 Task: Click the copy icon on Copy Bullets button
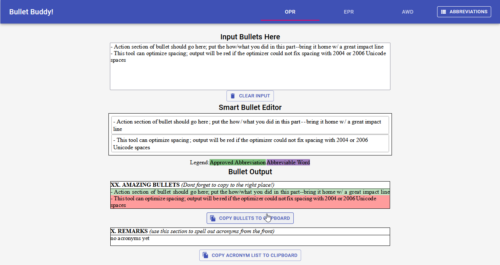coord(213,218)
